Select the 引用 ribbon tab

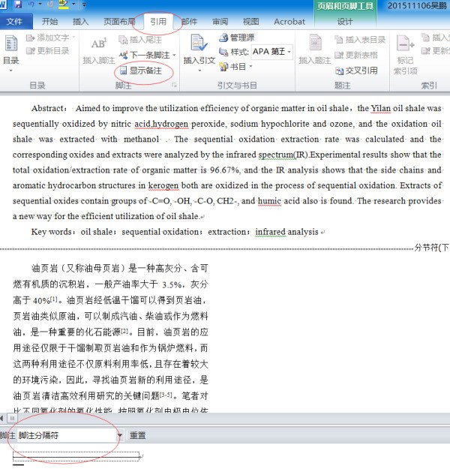pyautogui.click(x=158, y=22)
